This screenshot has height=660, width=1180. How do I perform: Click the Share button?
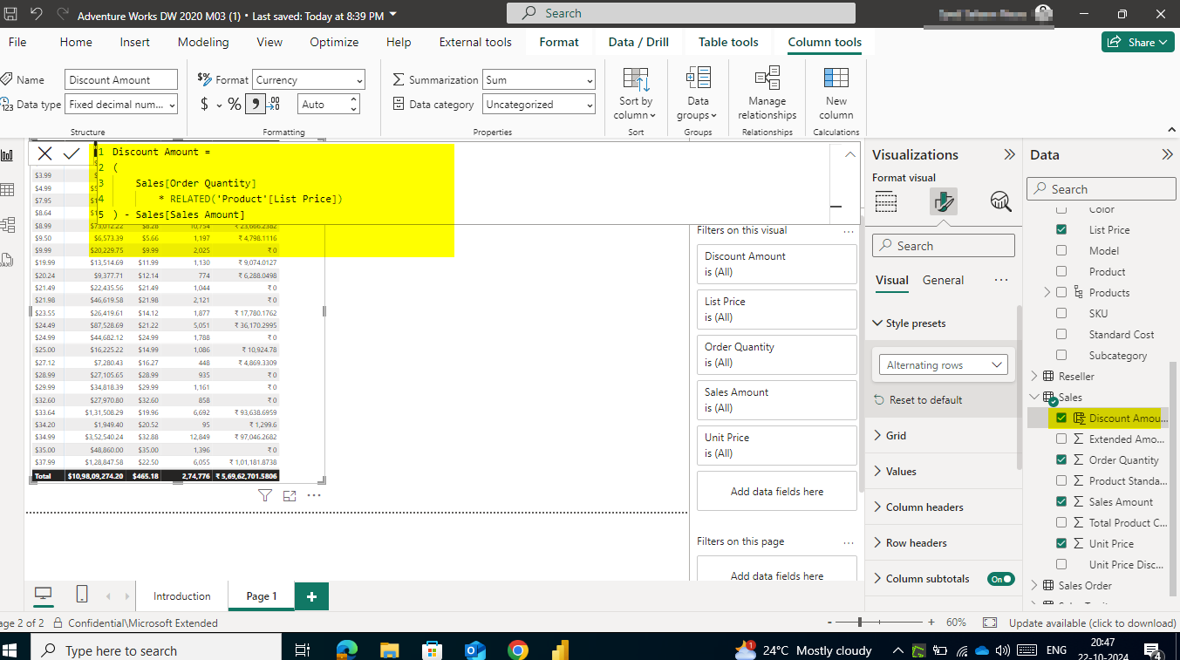1137,42
